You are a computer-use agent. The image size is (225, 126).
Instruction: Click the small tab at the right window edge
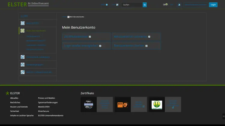pyautogui.click(x=223, y=116)
